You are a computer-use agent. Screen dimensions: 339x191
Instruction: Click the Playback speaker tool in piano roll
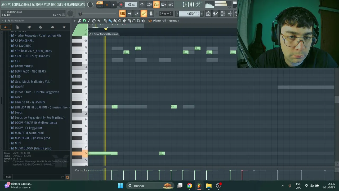[143, 21]
